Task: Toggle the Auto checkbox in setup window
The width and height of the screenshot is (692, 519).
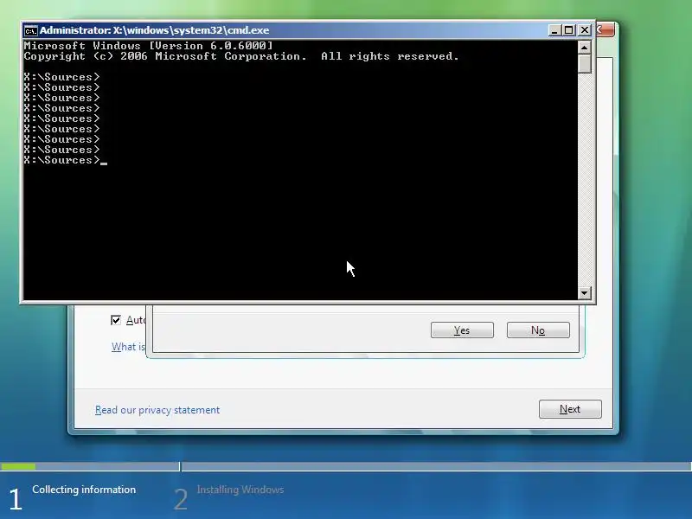Action: point(116,320)
